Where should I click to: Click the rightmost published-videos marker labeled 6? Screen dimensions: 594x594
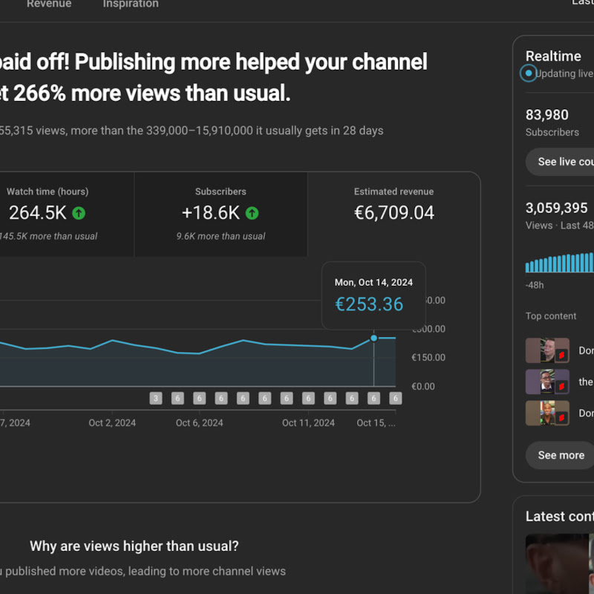395,398
